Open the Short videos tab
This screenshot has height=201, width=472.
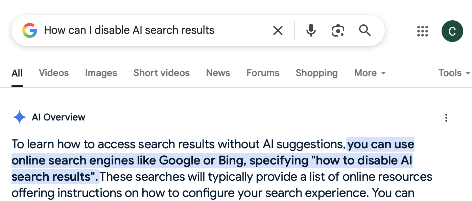(162, 73)
